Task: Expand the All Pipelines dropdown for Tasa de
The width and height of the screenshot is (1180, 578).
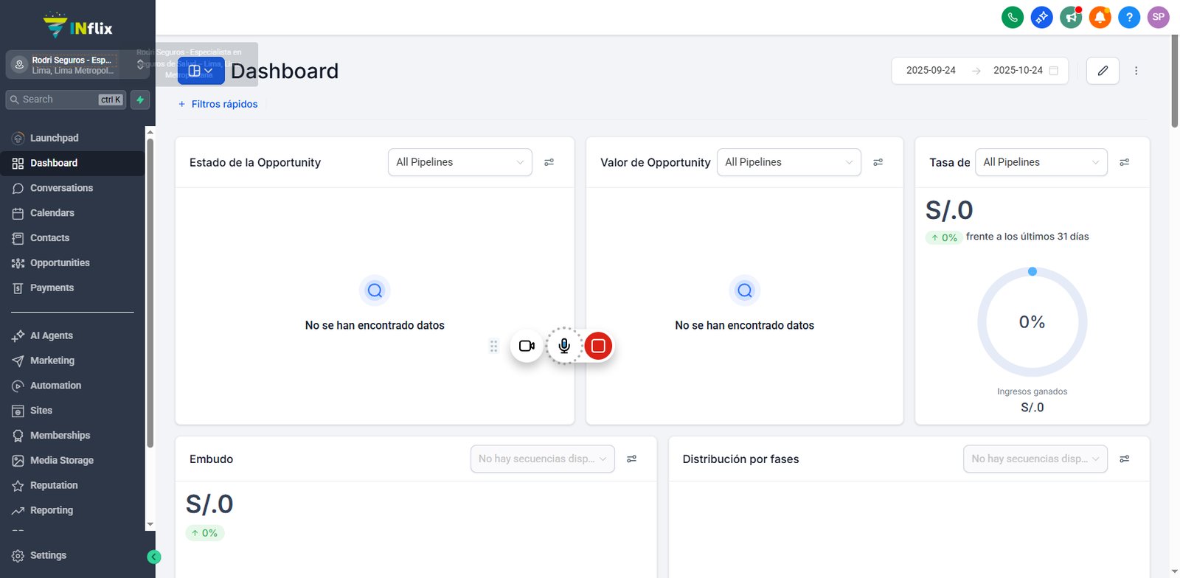Action: coord(1041,162)
